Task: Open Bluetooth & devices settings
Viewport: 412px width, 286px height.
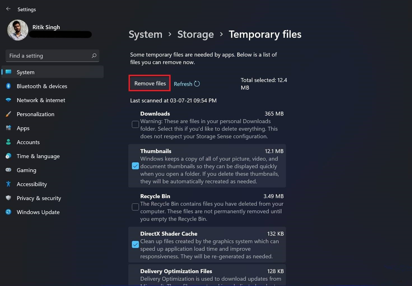Action: (x=8, y=86)
